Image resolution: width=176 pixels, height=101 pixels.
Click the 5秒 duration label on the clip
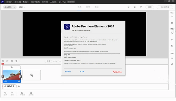pos(5,82)
